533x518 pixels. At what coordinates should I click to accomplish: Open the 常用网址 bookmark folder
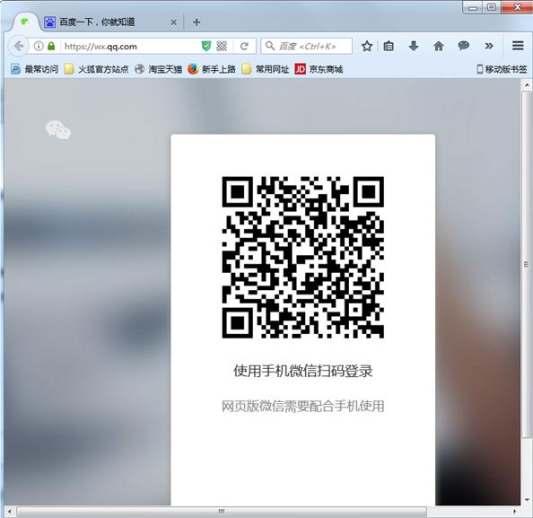coord(266,69)
